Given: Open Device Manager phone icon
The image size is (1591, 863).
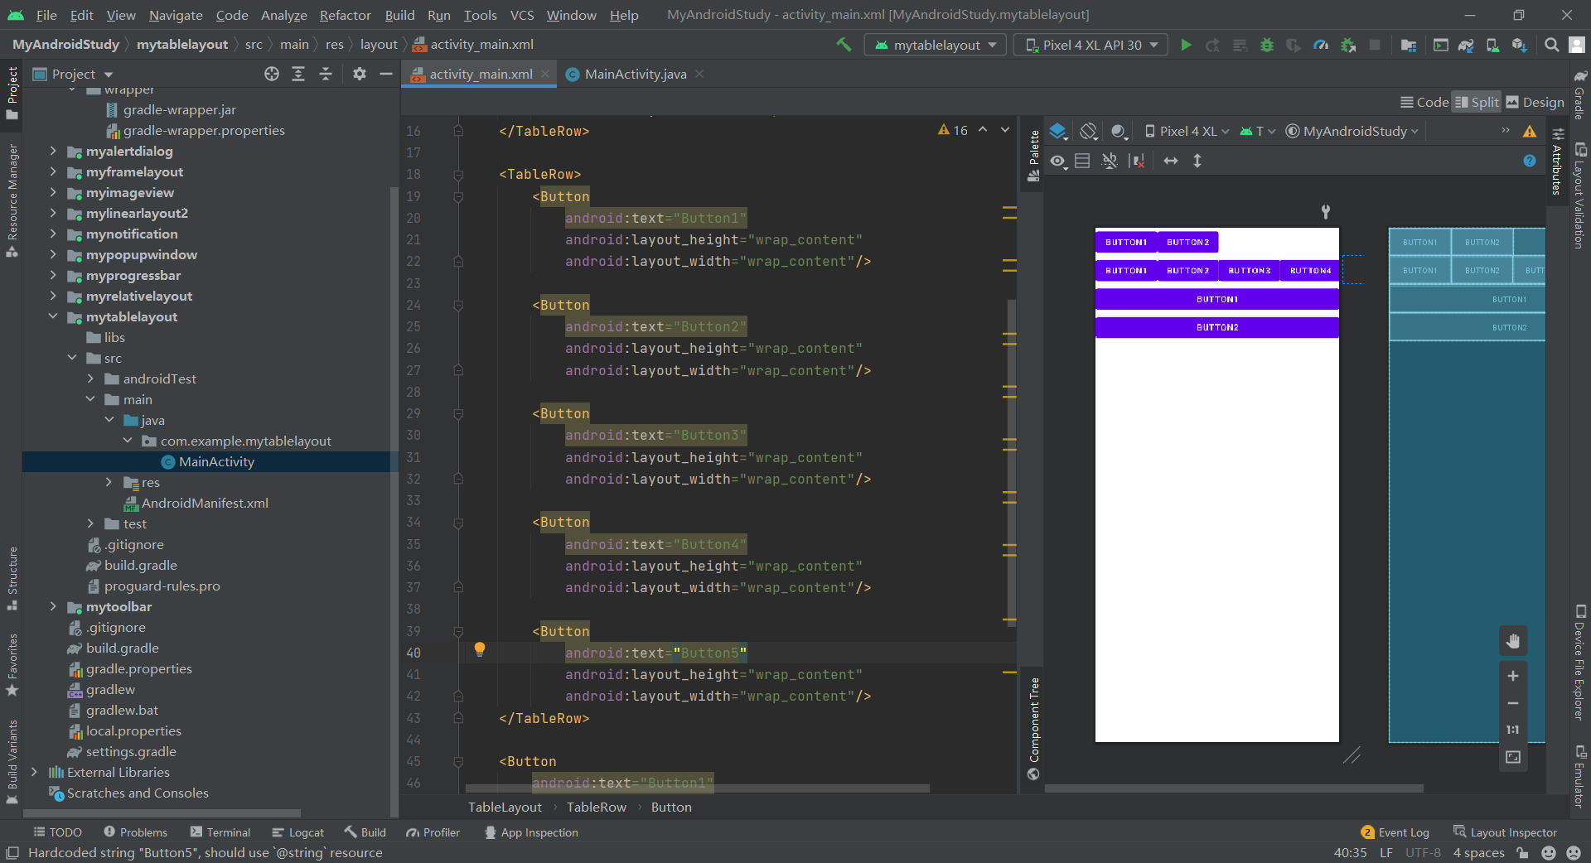Looking at the screenshot, I should 1492,45.
